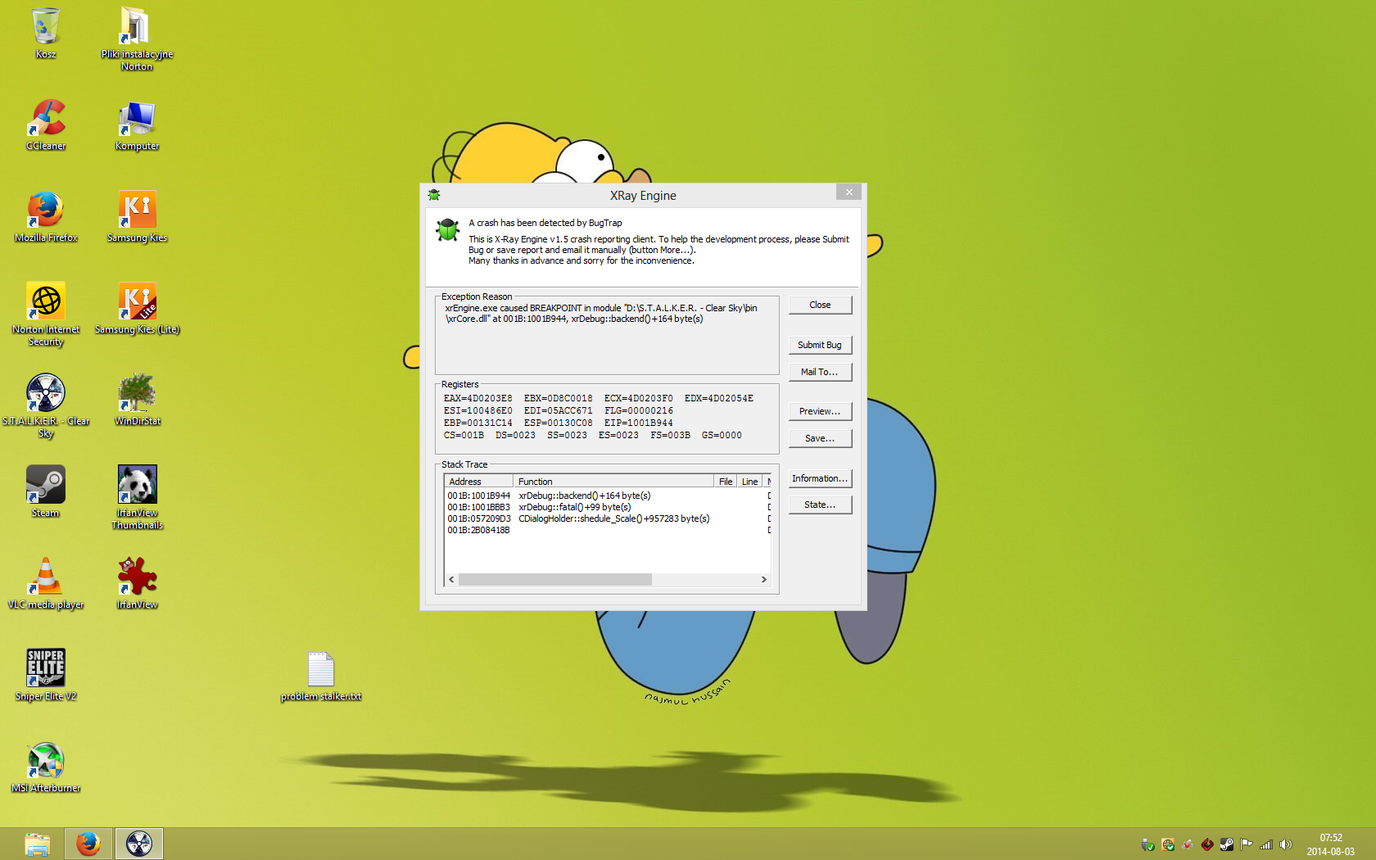Image resolution: width=1376 pixels, height=860 pixels.
Task: Click the Close button in crash dialog
Action: tap(820, 305)
